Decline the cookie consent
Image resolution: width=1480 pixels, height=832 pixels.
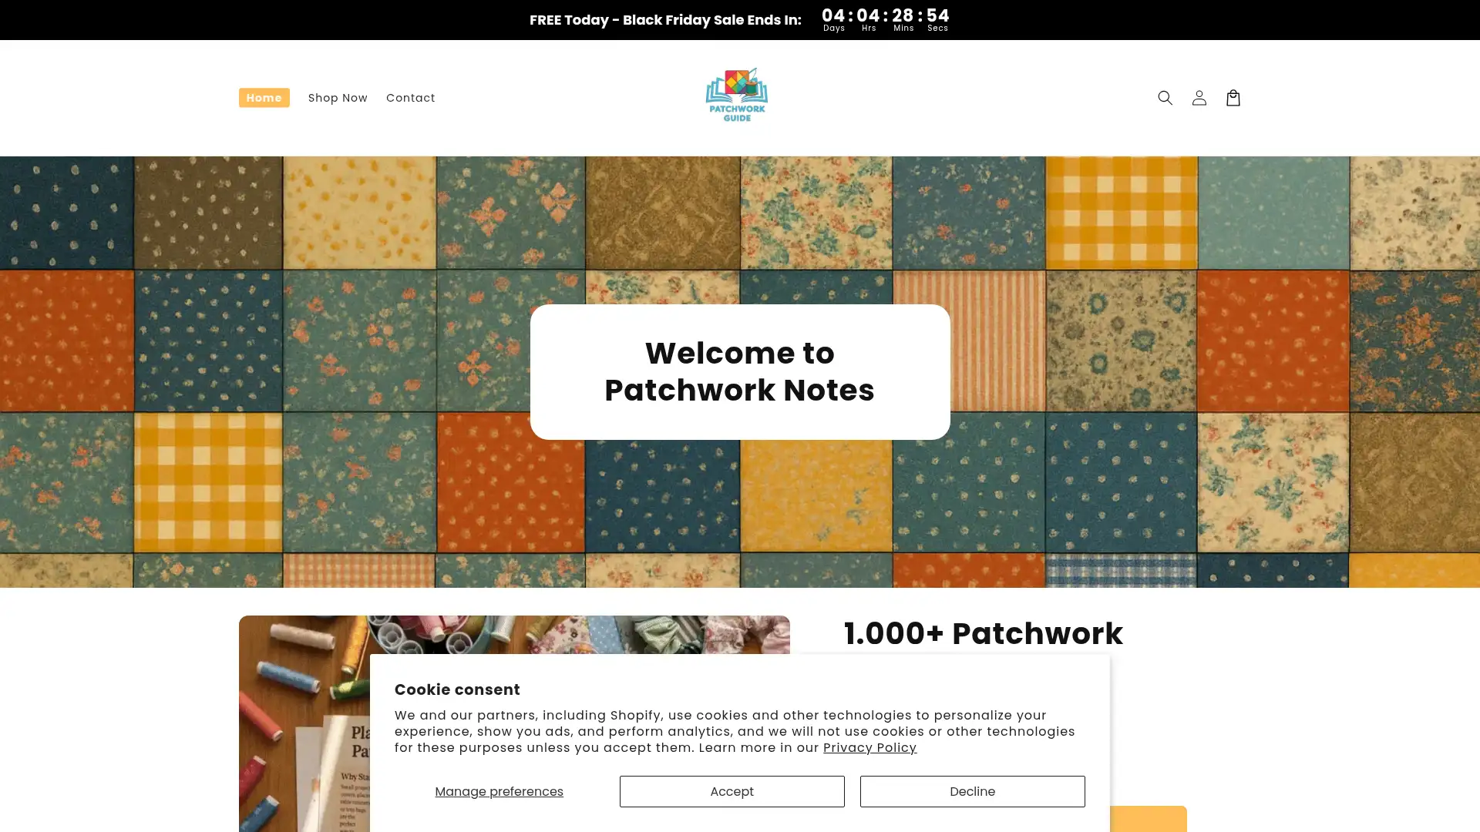click(x=972, y=791)
